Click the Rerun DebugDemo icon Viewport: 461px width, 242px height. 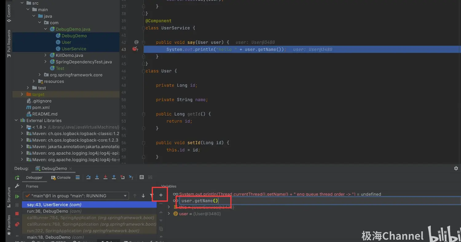[x=17, y=178]
